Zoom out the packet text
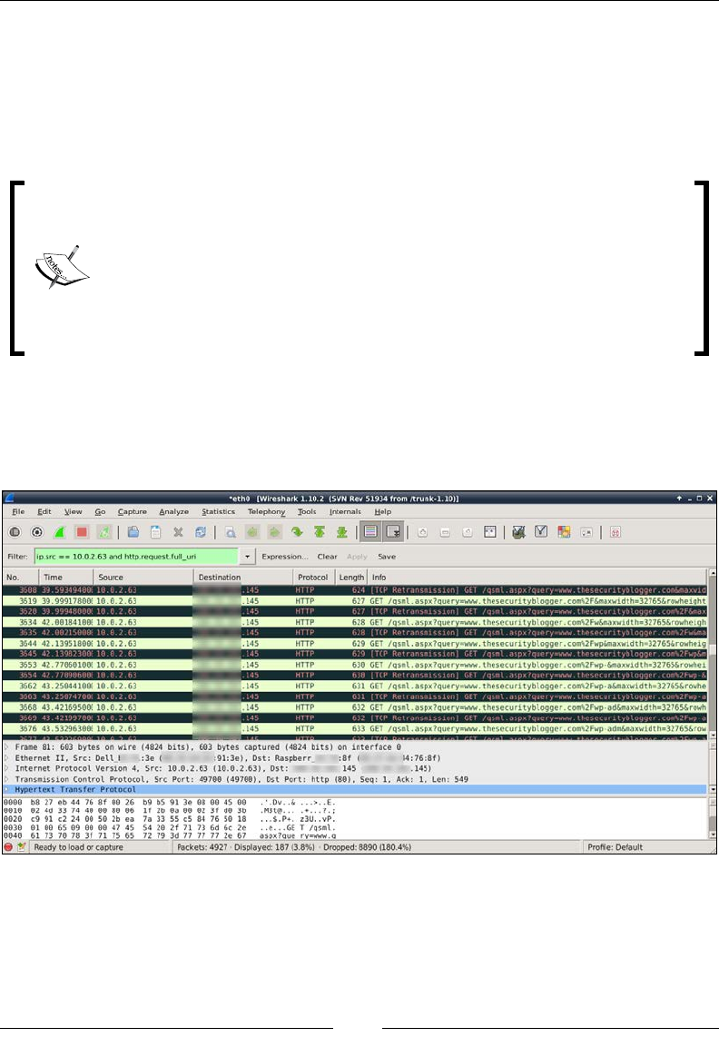 coord(445,532)
